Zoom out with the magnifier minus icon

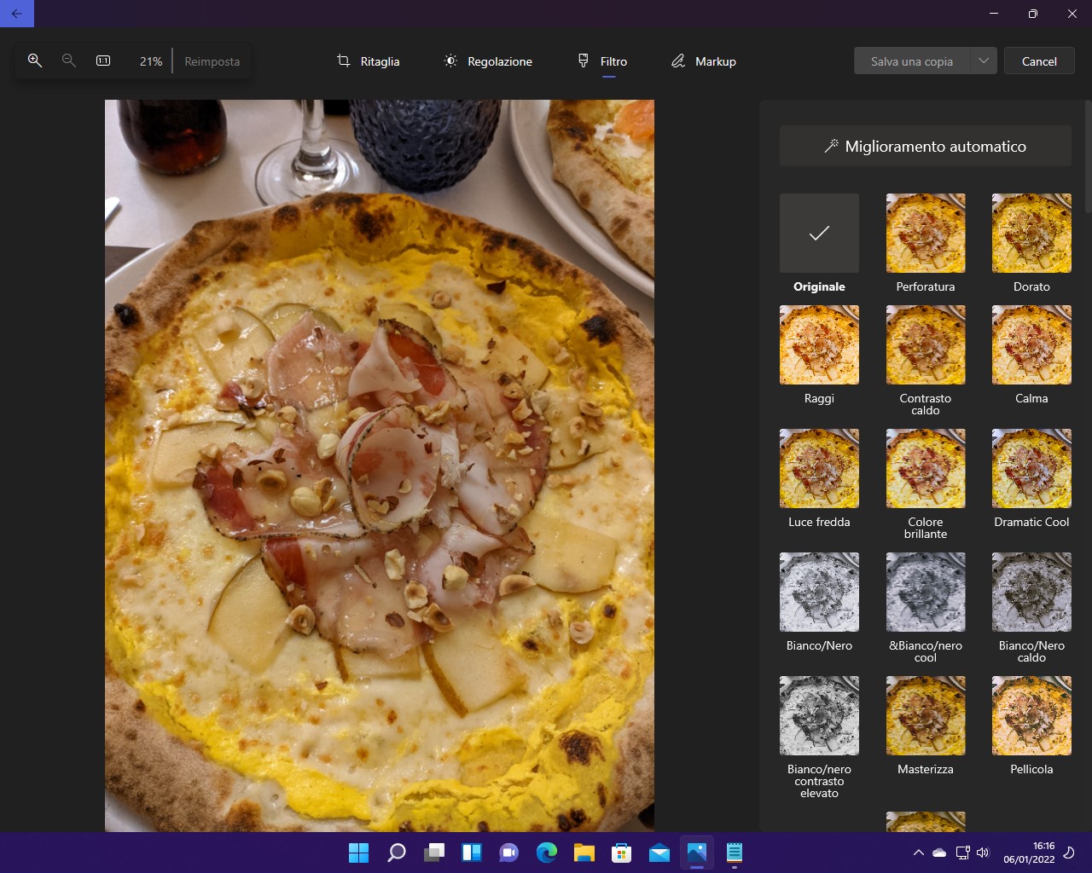(69, 61)
